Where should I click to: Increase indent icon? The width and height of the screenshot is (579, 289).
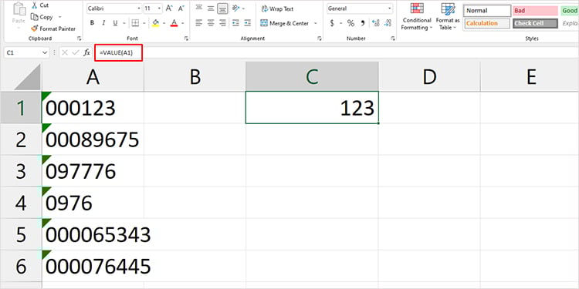click(x=247, y=23)
